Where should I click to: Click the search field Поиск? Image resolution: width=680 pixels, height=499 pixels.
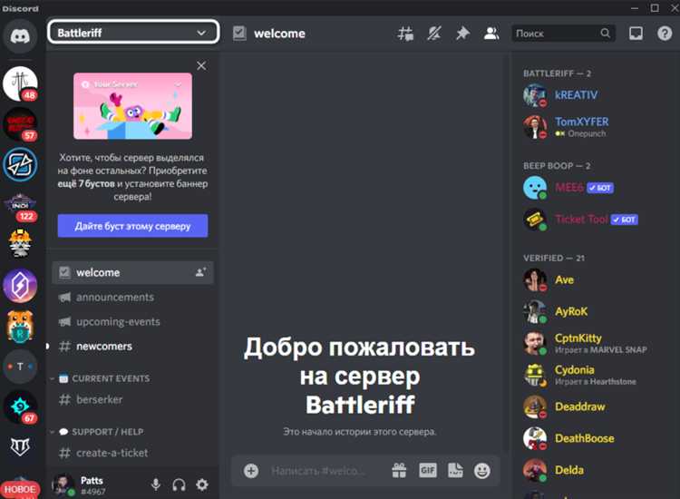pos(563,34)
